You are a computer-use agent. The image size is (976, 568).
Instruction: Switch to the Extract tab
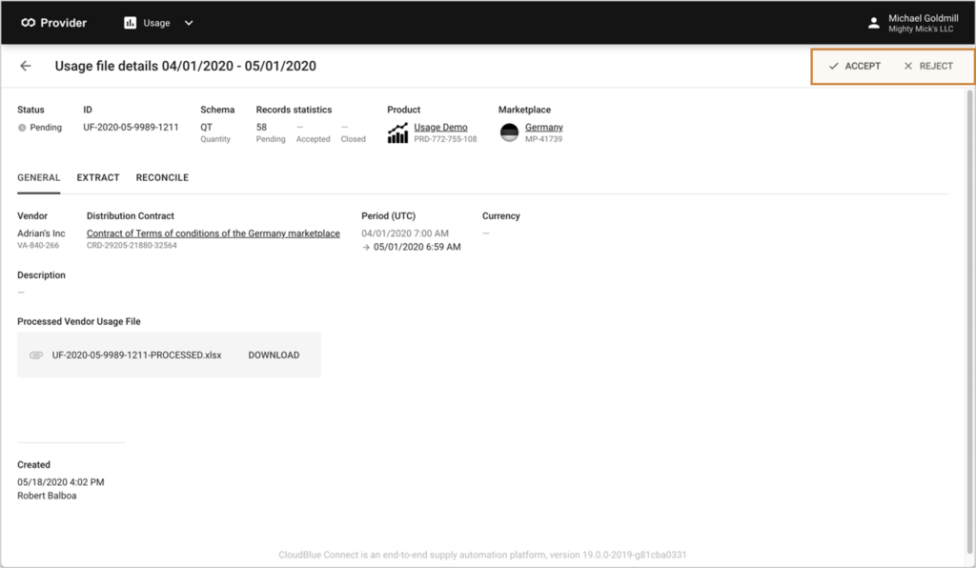(x=98, y=177)
